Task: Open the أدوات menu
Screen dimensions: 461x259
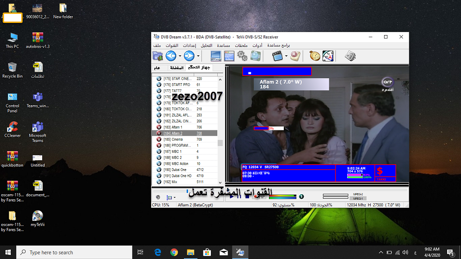Action: click(x=257, y=45)
